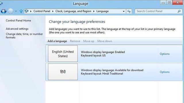
Task: Open Advanced settings
Action: (x=17, y=29)
